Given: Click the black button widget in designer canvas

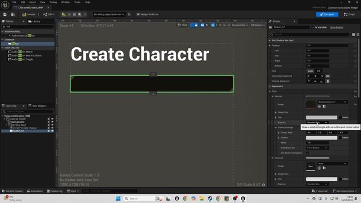Looking at the screenshot, I should (x=152, y=84).
